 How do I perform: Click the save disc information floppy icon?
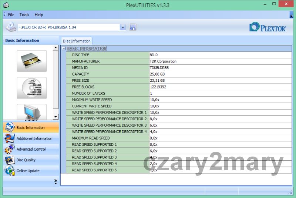133,27
